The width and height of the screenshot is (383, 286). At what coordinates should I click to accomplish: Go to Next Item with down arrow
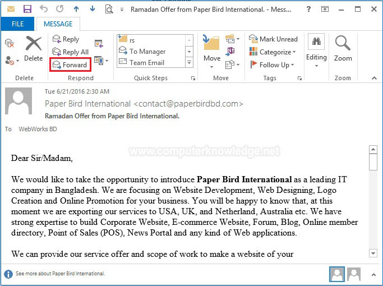click(x=93, y=9)
